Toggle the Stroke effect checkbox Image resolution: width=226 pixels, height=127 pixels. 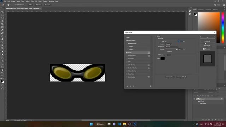127,53
